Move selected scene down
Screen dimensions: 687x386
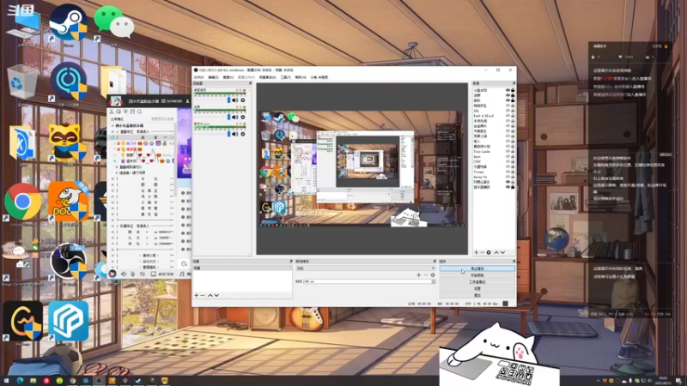click(x=216, y=295)
